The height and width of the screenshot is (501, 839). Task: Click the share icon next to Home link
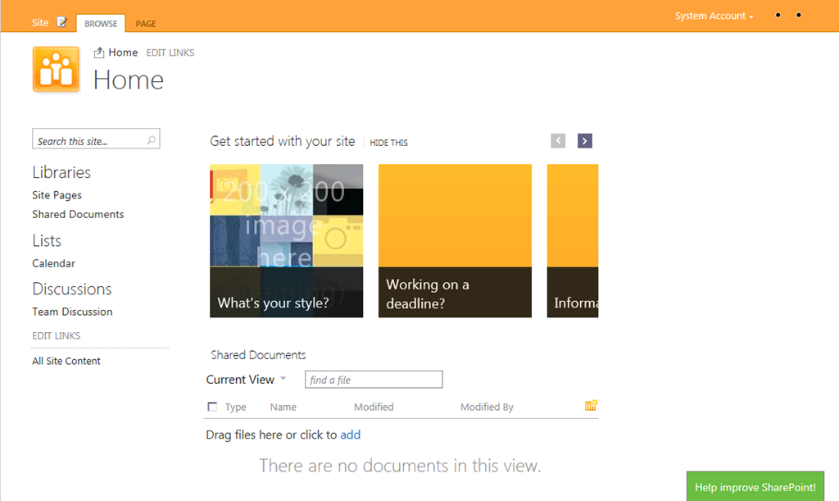99,52
